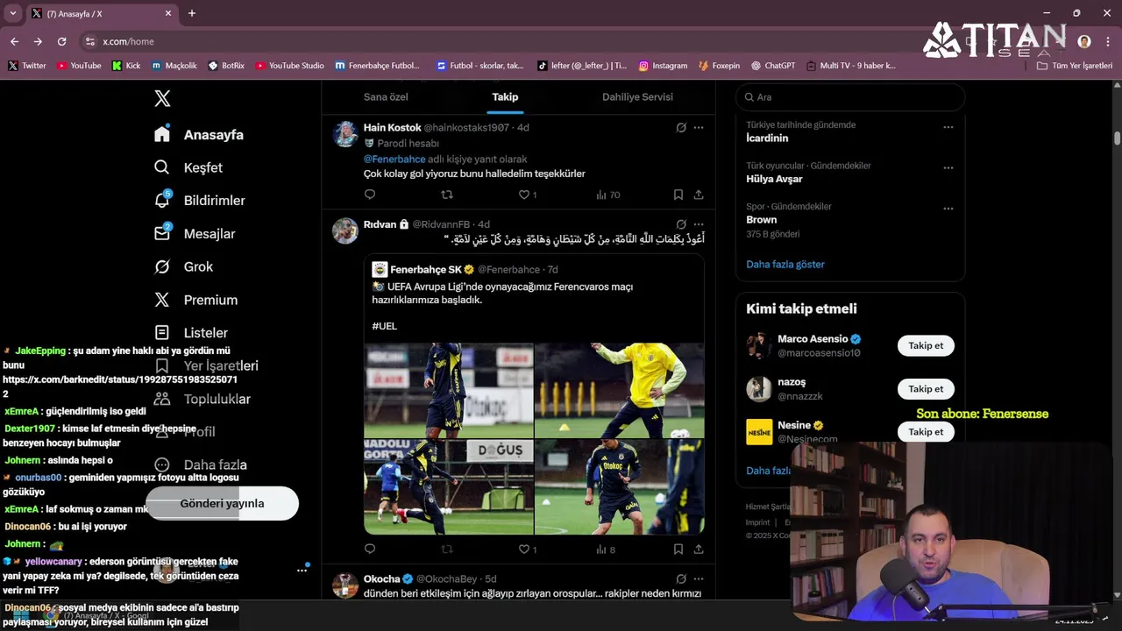Viewport: 1122px width, 631px height.
Task: Open Tüm Yer İşaretleri bookmarks folder
Action: (1074, 66)
